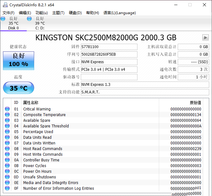Click the status icon for Critical Warning
212x196 pixels.
click(x=7, y=109)
